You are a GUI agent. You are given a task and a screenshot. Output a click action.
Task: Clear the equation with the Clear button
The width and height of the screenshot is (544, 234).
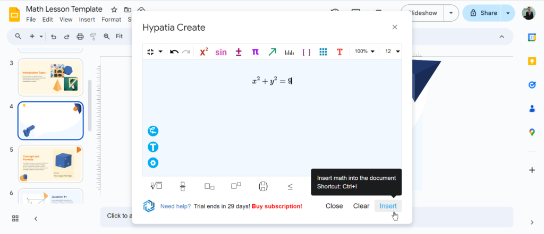(361, 206)
